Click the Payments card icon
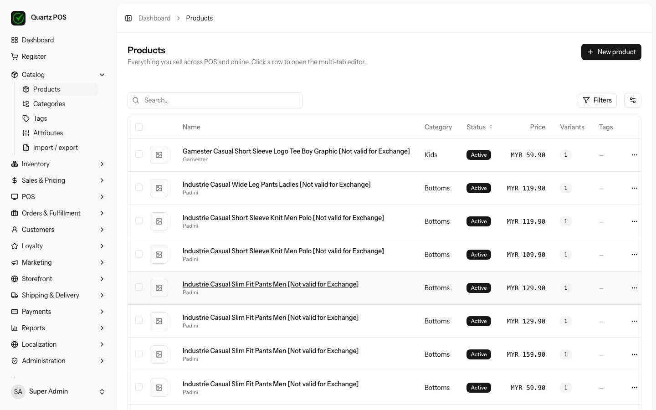656x410 pixels. [15, 312]
